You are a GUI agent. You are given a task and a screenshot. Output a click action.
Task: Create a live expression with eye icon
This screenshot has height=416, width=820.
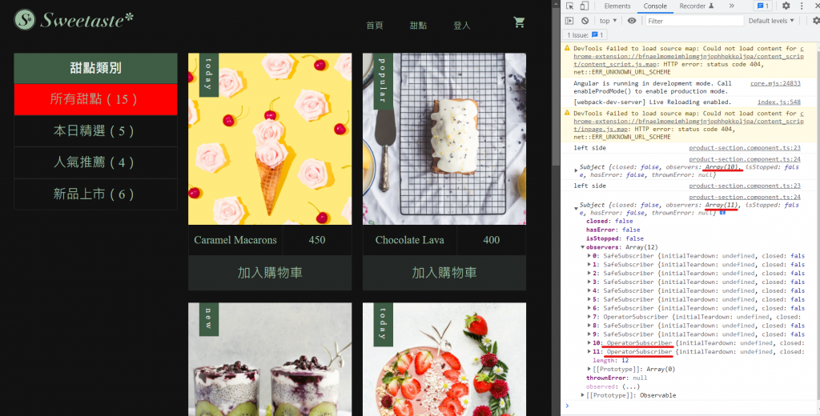632,21
